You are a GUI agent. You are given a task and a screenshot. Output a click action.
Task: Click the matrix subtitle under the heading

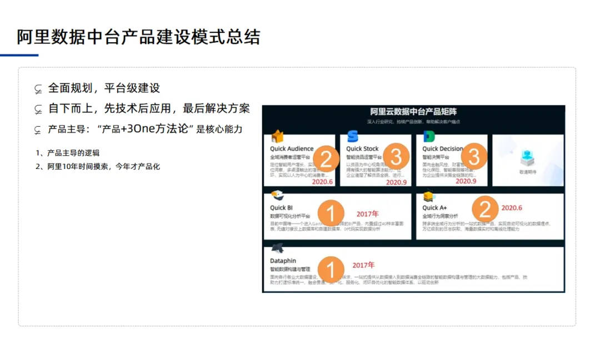tap(413, 122)
